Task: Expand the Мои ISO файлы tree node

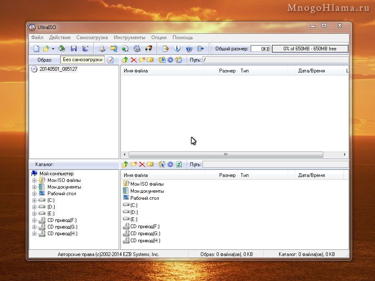Action: 35,180
